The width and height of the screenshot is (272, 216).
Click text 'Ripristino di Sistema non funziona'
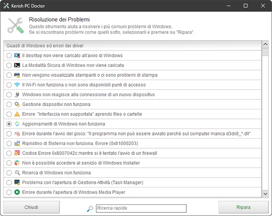58,143
